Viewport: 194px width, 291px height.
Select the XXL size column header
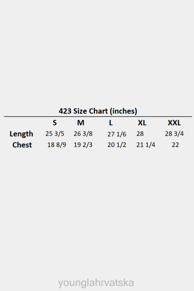[174, 123]
